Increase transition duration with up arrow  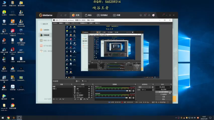pyautogui.click(x=153, y=89)
